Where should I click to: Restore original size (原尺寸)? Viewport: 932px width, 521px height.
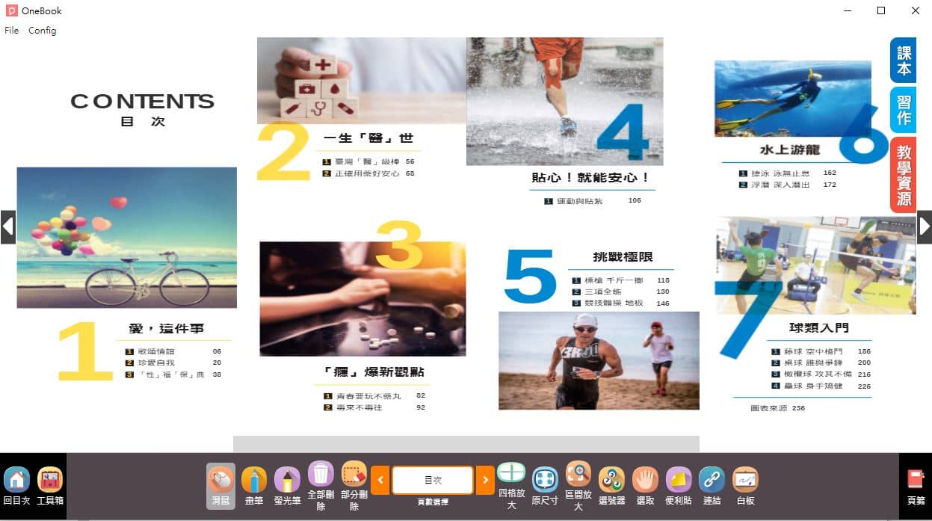tap(545, 486)
